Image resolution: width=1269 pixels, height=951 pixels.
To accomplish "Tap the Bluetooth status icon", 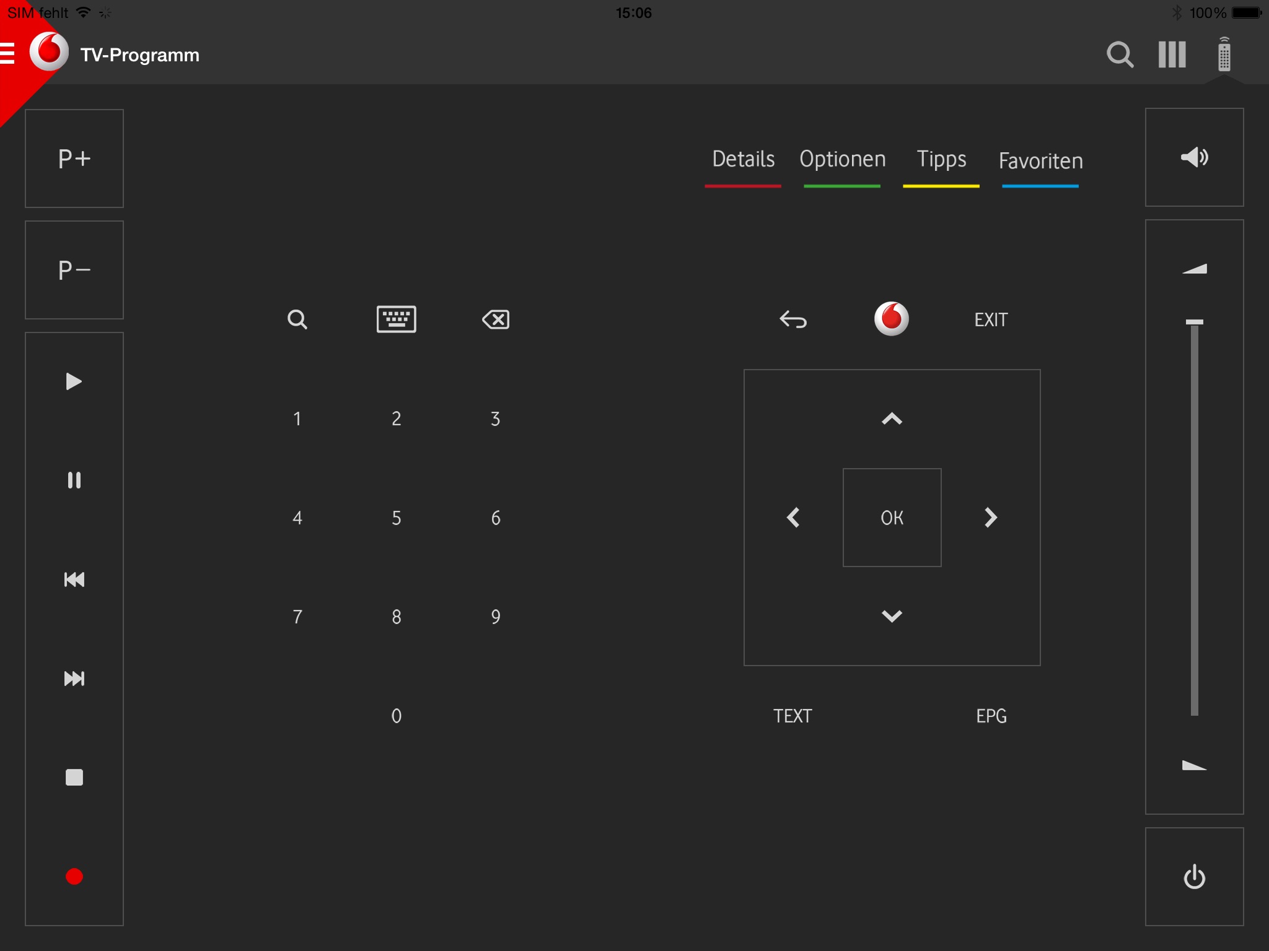I will coord(1176,12).
